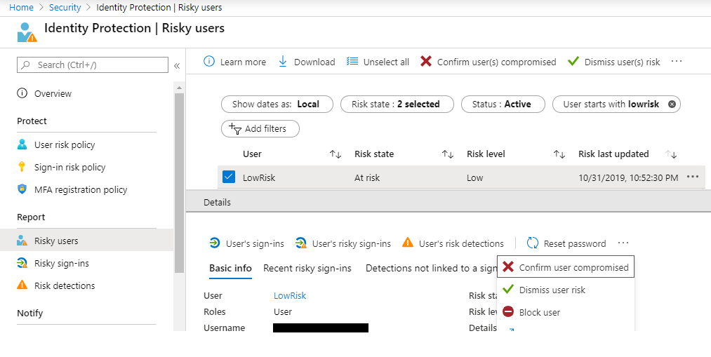This screenshot has width=711, height=357.
Task: Open the Details toolbar ellipsis menu
Action: coord(623,243)
